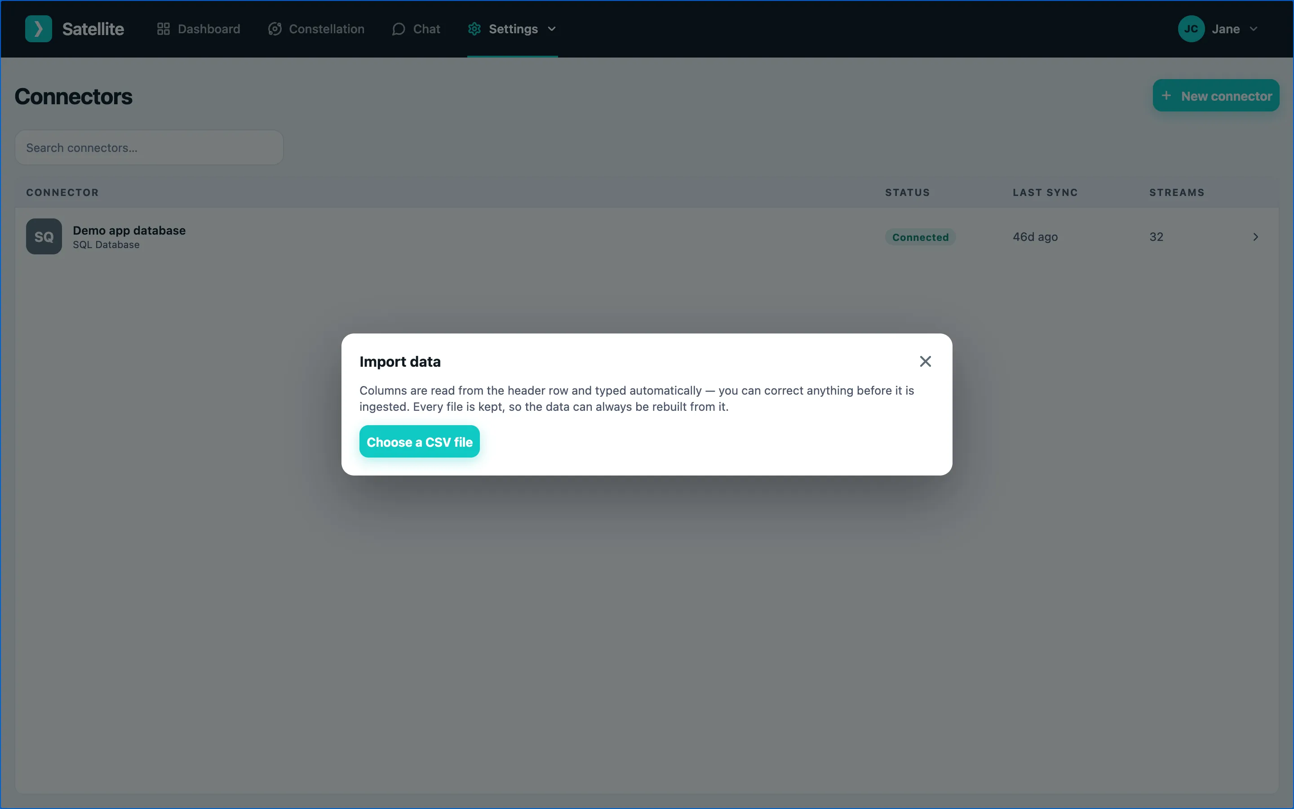This screenshot has width=1294, height=809.
Task: Click the Chat bubble icon
Action: (x=399, y=29)
